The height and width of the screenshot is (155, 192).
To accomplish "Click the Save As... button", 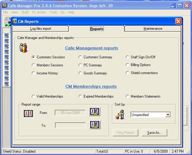I will click(155, 133).
